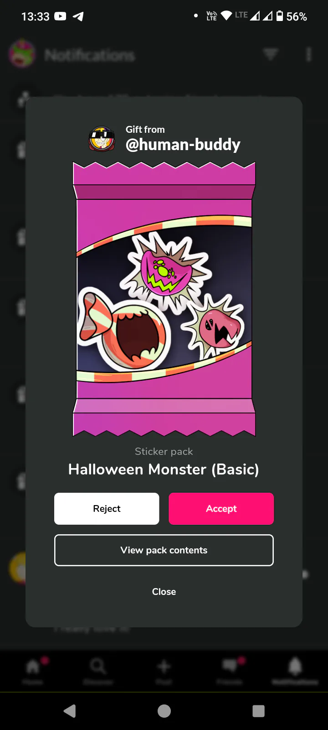Open View pack contents
The width and height of the screenshot is (328, 730).
[x=164, y=550]
